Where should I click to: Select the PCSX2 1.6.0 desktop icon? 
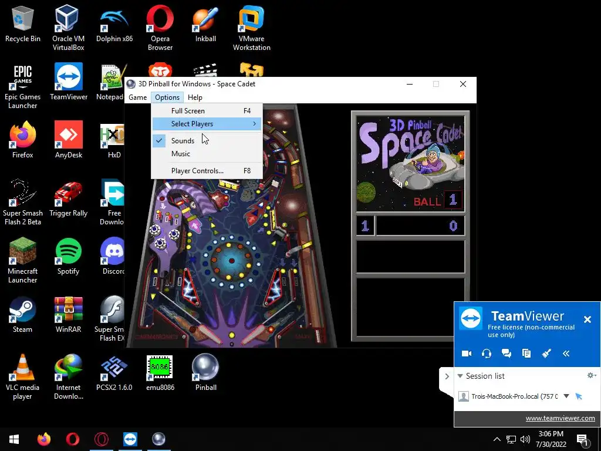(x=114, y=373)
